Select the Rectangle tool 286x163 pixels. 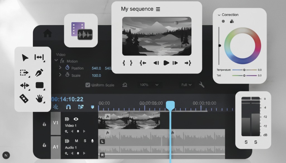point(40,85)
